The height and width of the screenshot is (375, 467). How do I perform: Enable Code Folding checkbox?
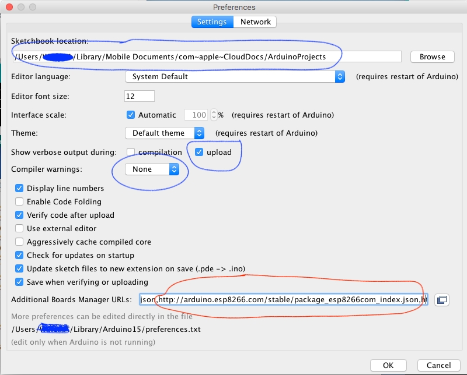coord(19,201)
